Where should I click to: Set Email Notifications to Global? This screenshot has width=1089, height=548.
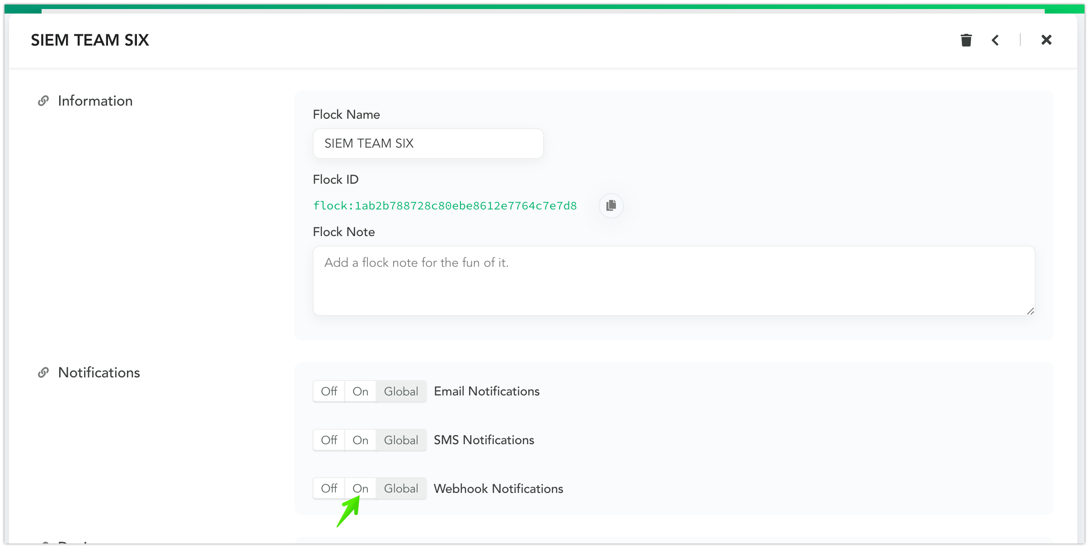[x=401, y=391]
